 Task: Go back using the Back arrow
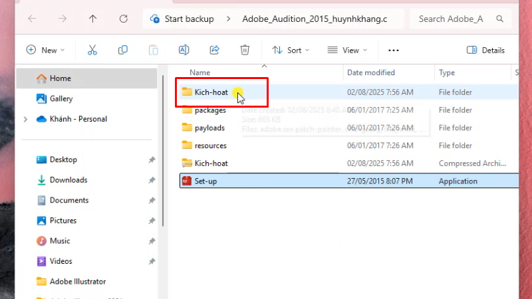click(32, 19)
